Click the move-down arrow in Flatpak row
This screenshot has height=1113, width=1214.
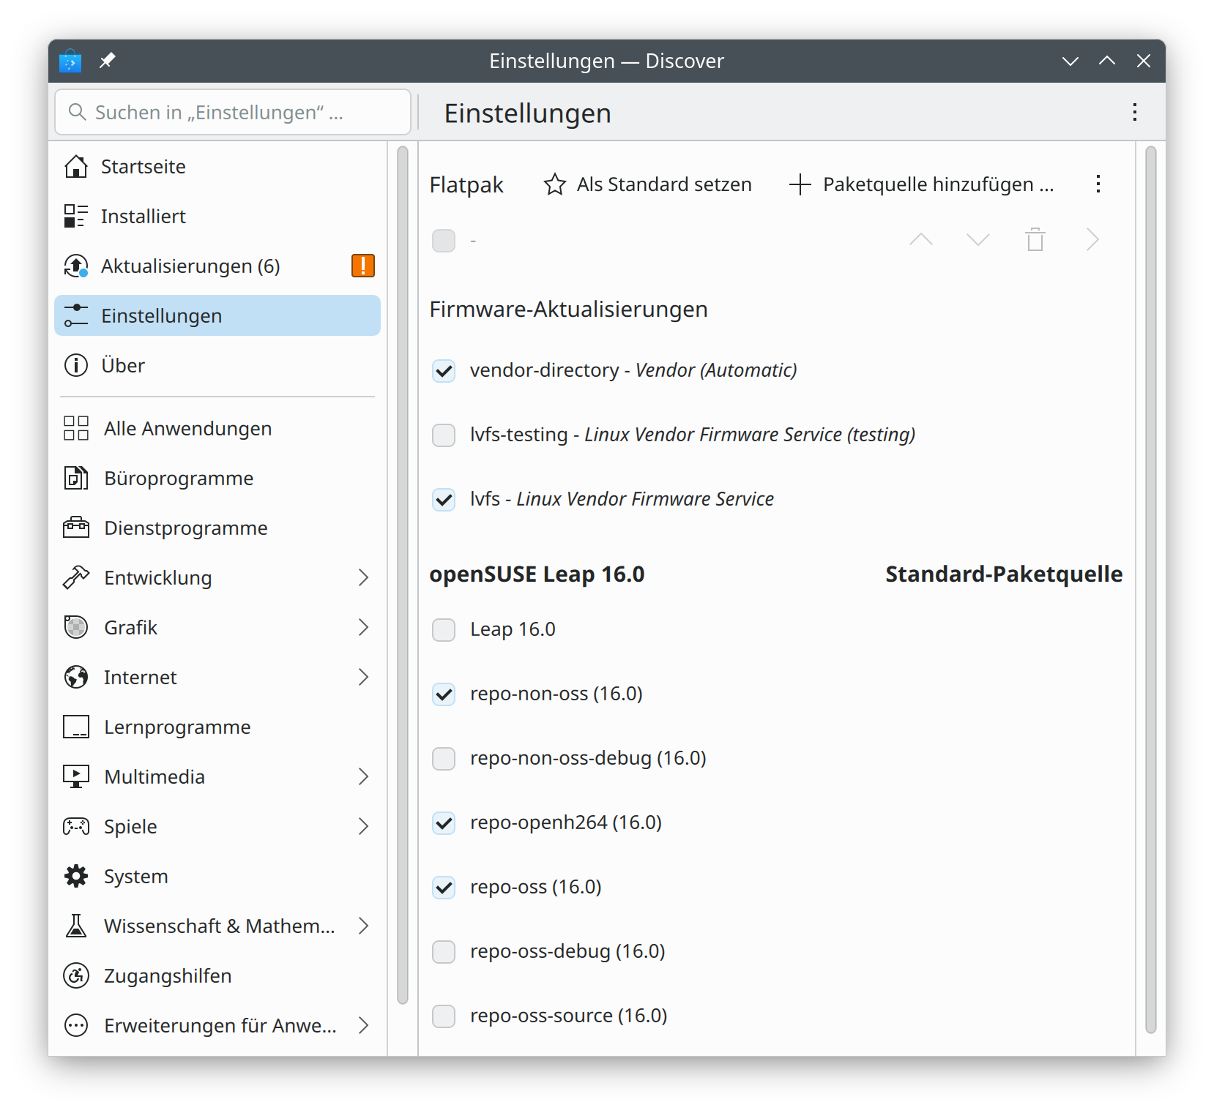tap(977, 240)
